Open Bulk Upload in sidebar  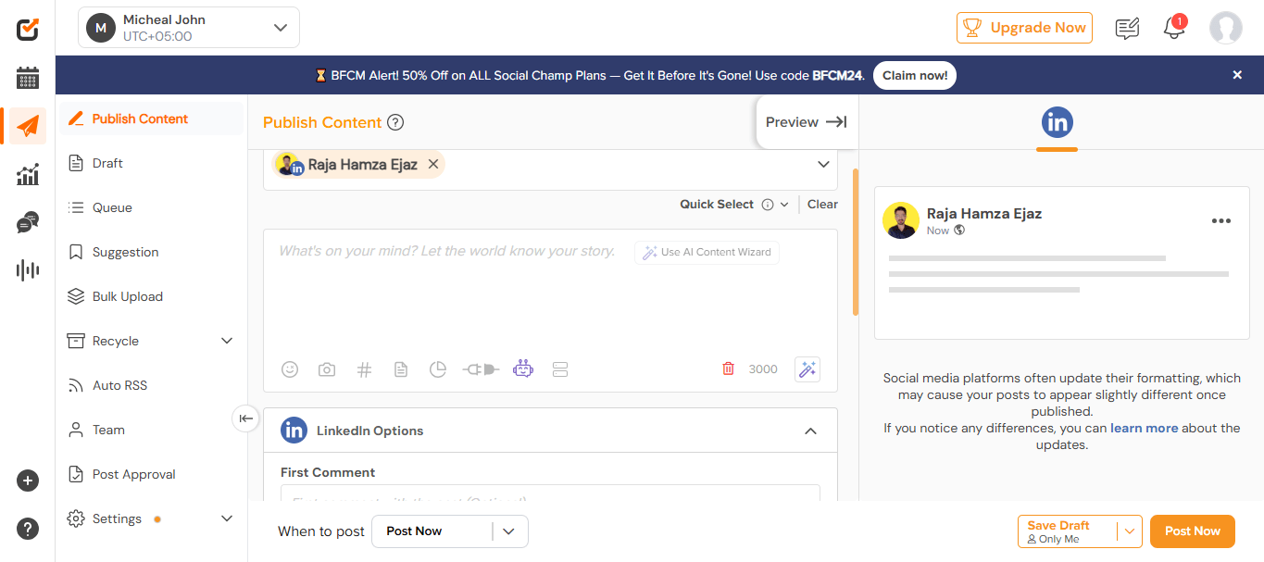click(152, 296)
